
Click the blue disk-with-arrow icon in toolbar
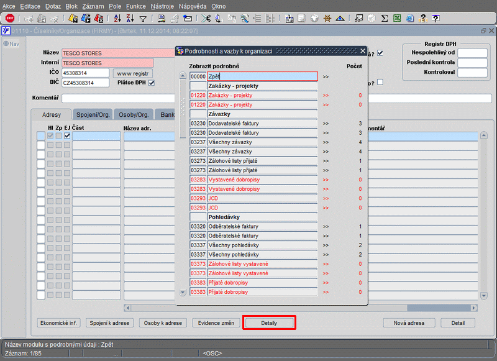[289, 19]
